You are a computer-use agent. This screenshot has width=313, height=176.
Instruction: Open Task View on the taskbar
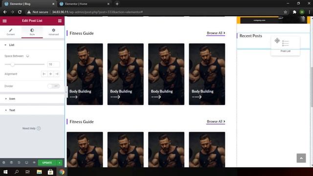pos(27,172)
